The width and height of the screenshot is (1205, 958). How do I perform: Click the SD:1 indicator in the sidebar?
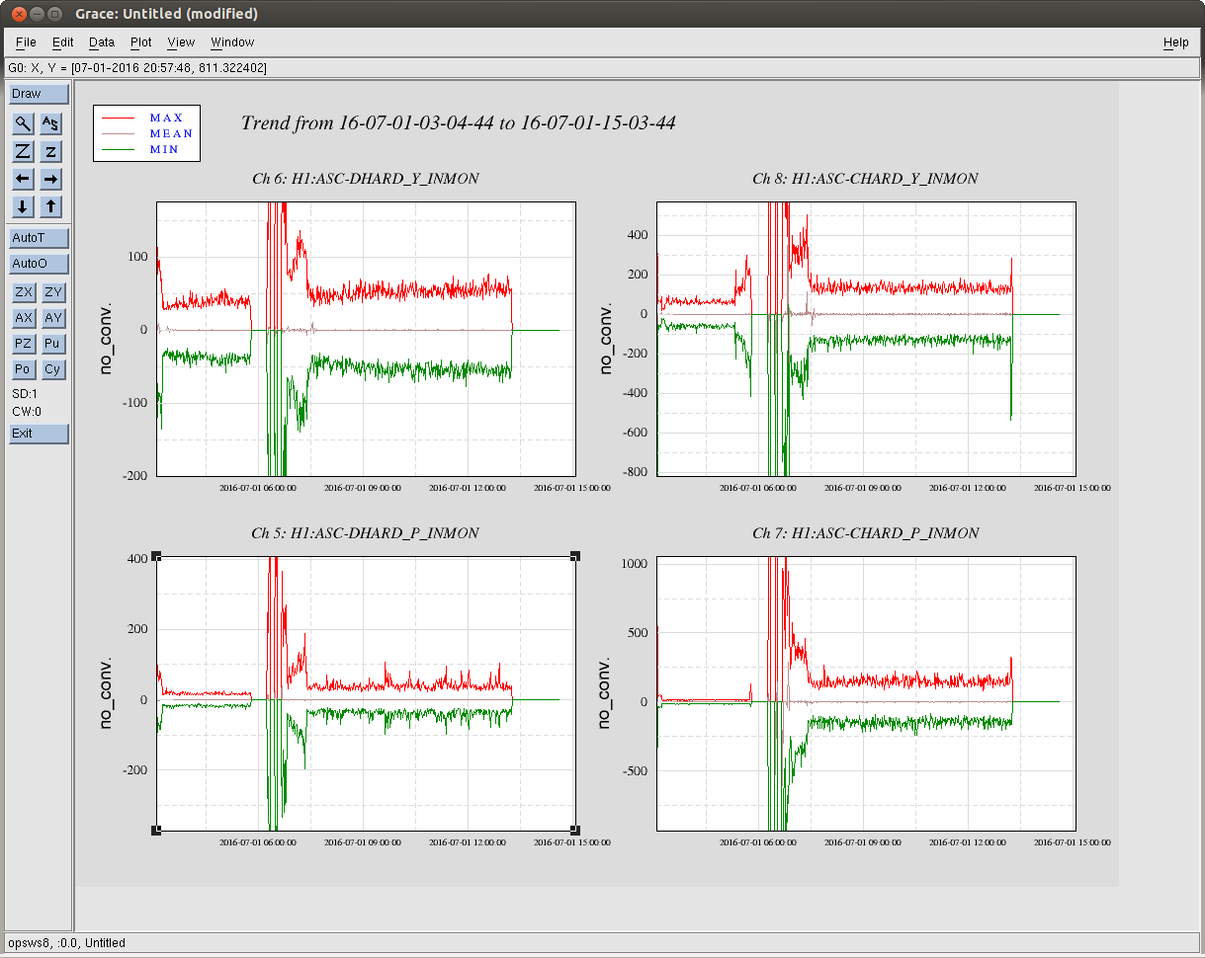pos(25,394)
